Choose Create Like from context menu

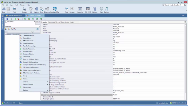coord(34,38)
